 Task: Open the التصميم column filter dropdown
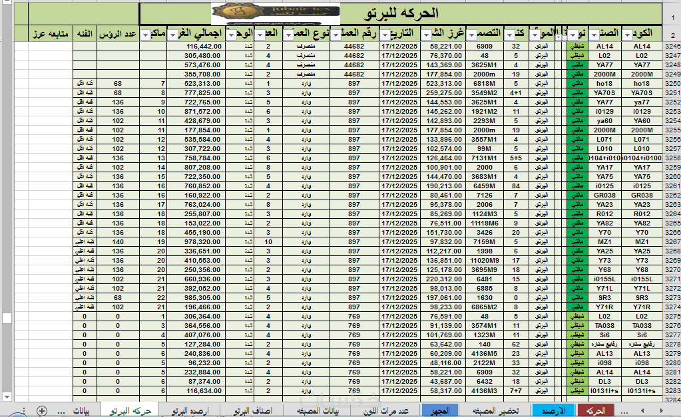click(472, 35)
